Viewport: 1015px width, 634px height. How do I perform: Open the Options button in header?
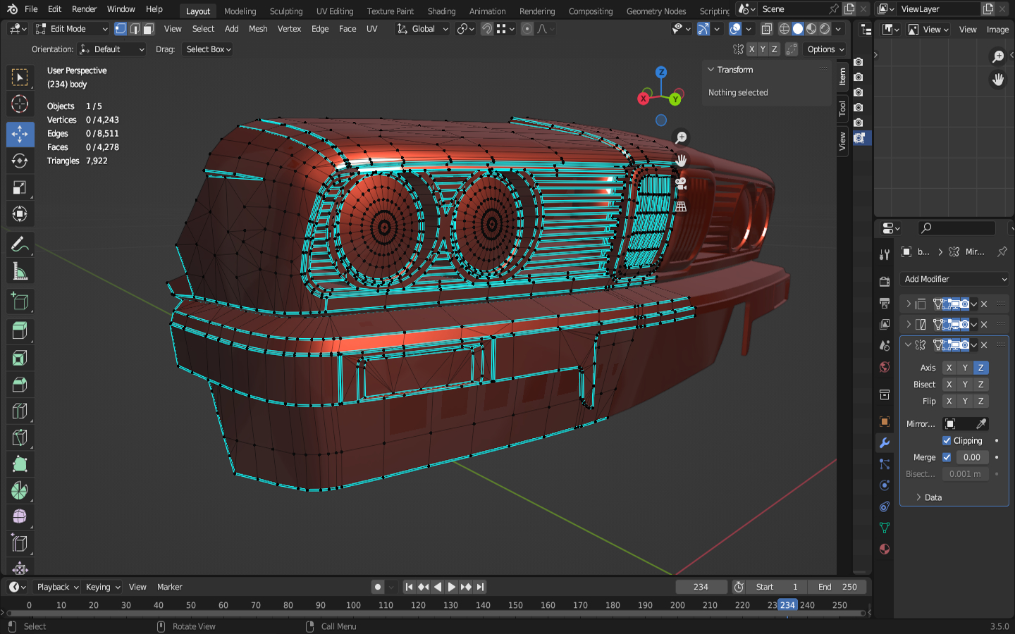tap(825, 49)
